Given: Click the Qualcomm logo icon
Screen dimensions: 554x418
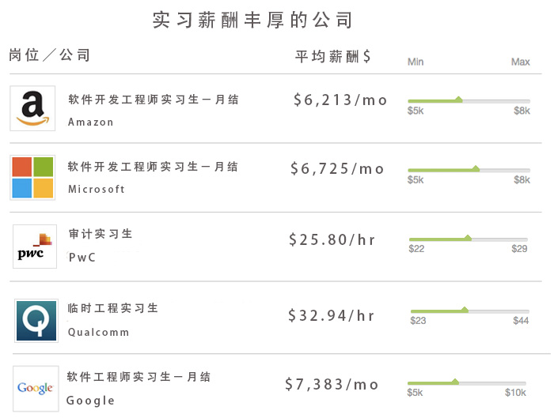Looking at the screenshot, I should tap(36, 320).
